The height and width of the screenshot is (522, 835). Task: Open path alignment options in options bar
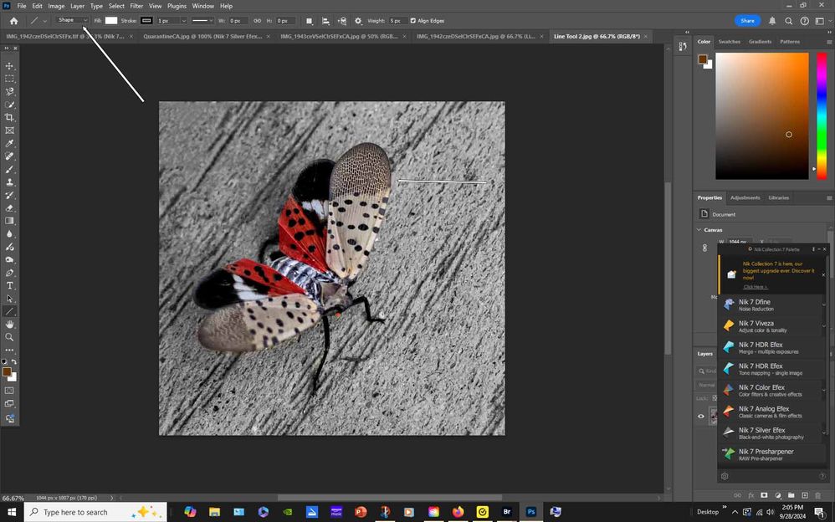click(325, 20)
